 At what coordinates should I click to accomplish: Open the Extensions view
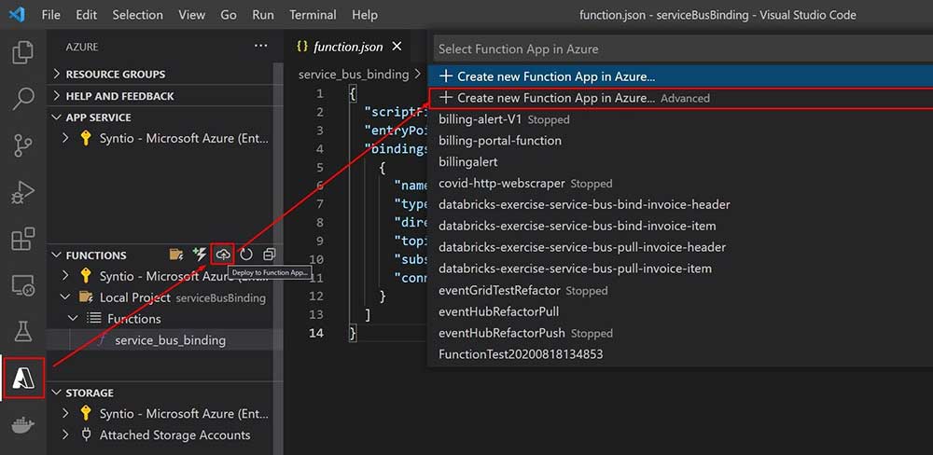pyautogui.click(x=22, y=239)
